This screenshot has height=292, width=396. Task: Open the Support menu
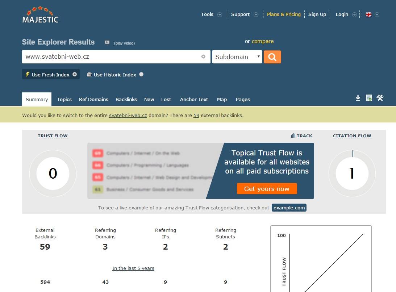240,14
